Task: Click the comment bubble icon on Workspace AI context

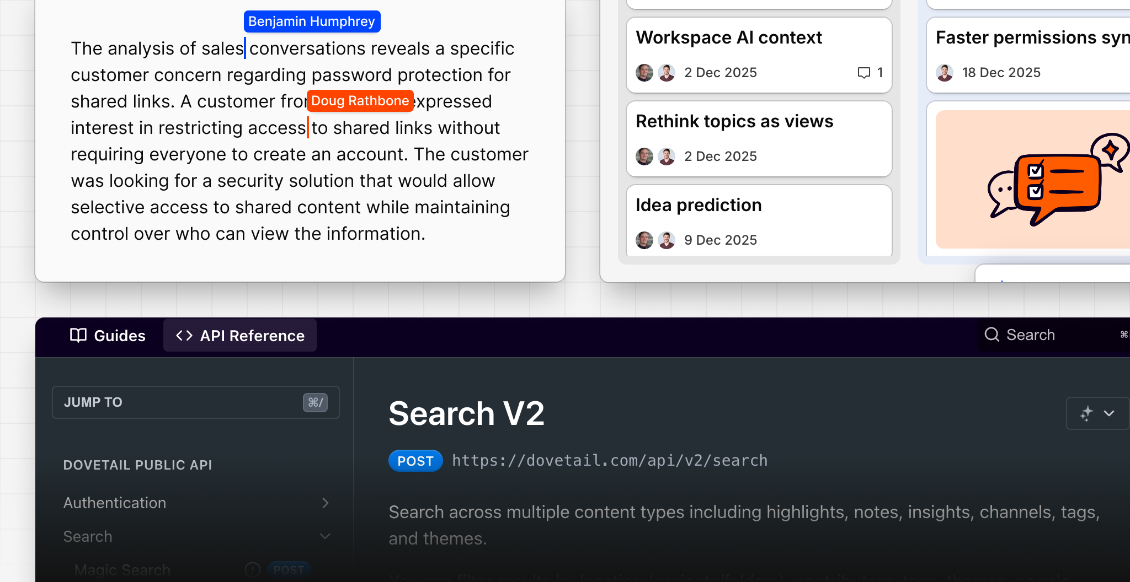Action: (x=864, y=73)
